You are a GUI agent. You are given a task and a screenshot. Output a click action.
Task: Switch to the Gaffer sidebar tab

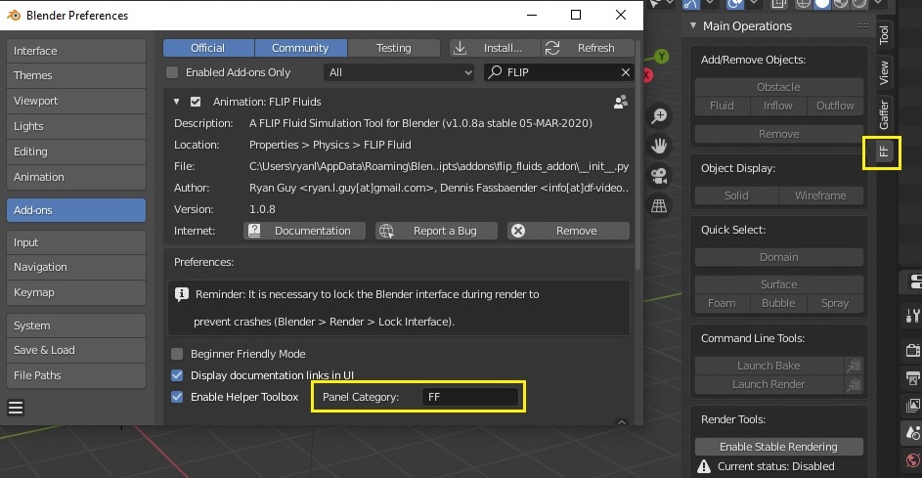tap(884, 114)
